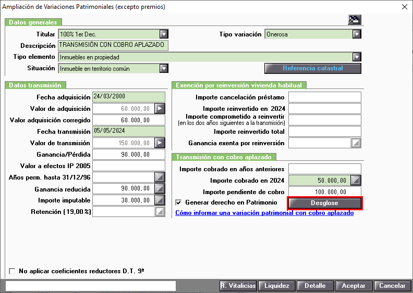The width and height of the screenshot is (413, 293).
Task: Confirm with the Aceptar button
Action: coord(354,286)
